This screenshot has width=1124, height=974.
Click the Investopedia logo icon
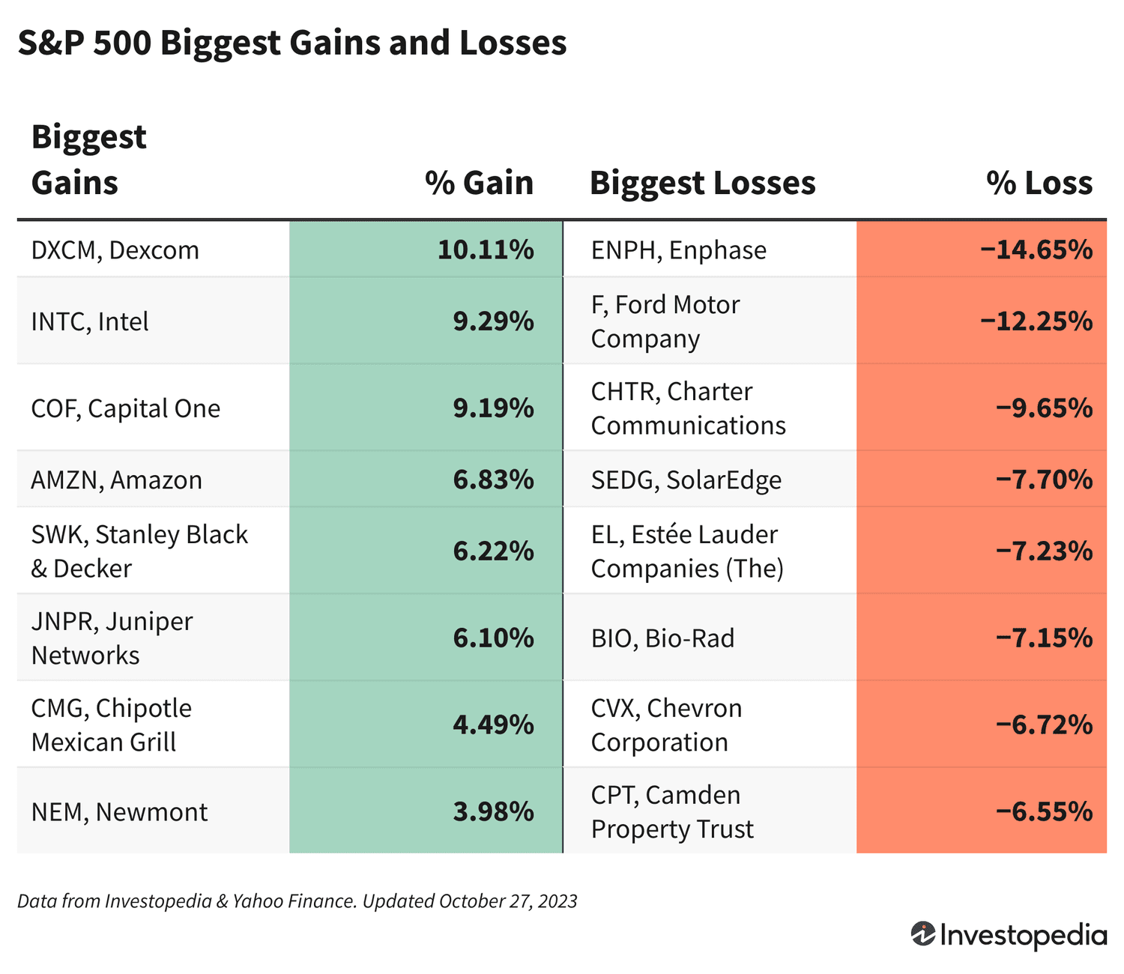pyautogui.click(x=922, y=934)
